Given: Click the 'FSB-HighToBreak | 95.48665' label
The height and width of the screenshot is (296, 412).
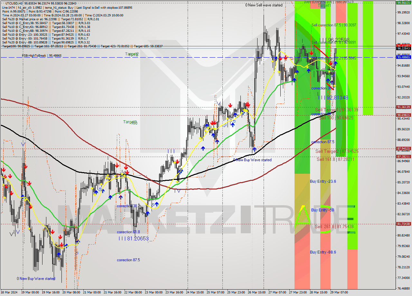Looking at the screenshot, I should click(42, 56).
